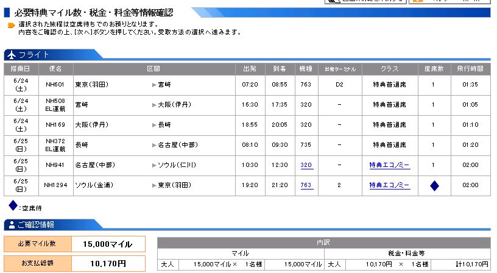Viewport: 497px width, 273px height.
Task: Select flight number NH372 EL運航
Action: [x=55, y=145]
